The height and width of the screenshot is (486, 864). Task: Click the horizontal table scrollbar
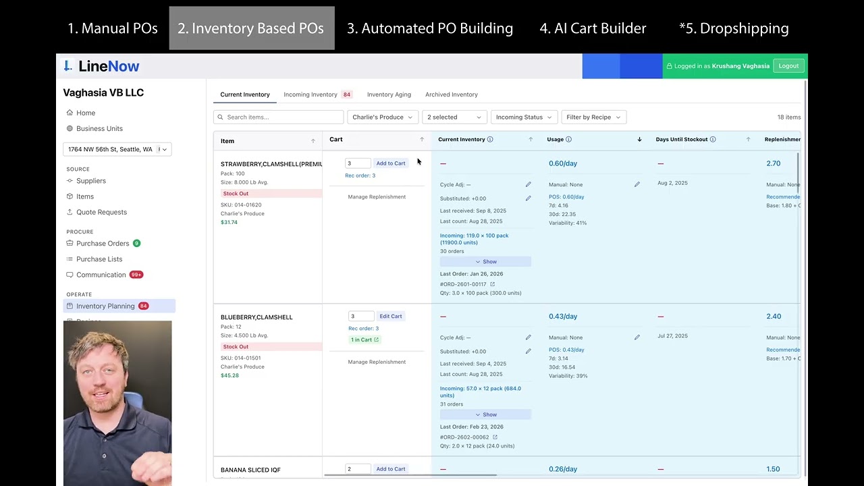point(410,475)
